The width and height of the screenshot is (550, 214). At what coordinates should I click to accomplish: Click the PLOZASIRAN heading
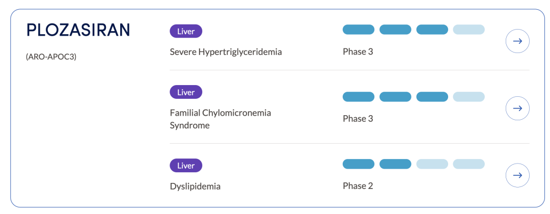78,31
